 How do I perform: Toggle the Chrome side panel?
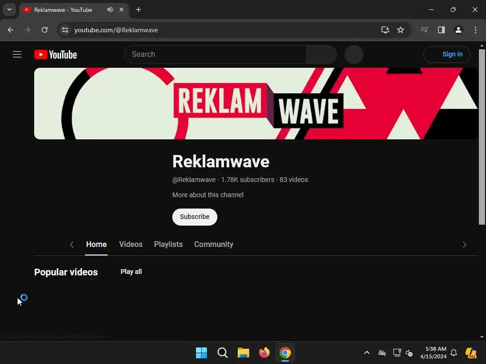[441, 30]
